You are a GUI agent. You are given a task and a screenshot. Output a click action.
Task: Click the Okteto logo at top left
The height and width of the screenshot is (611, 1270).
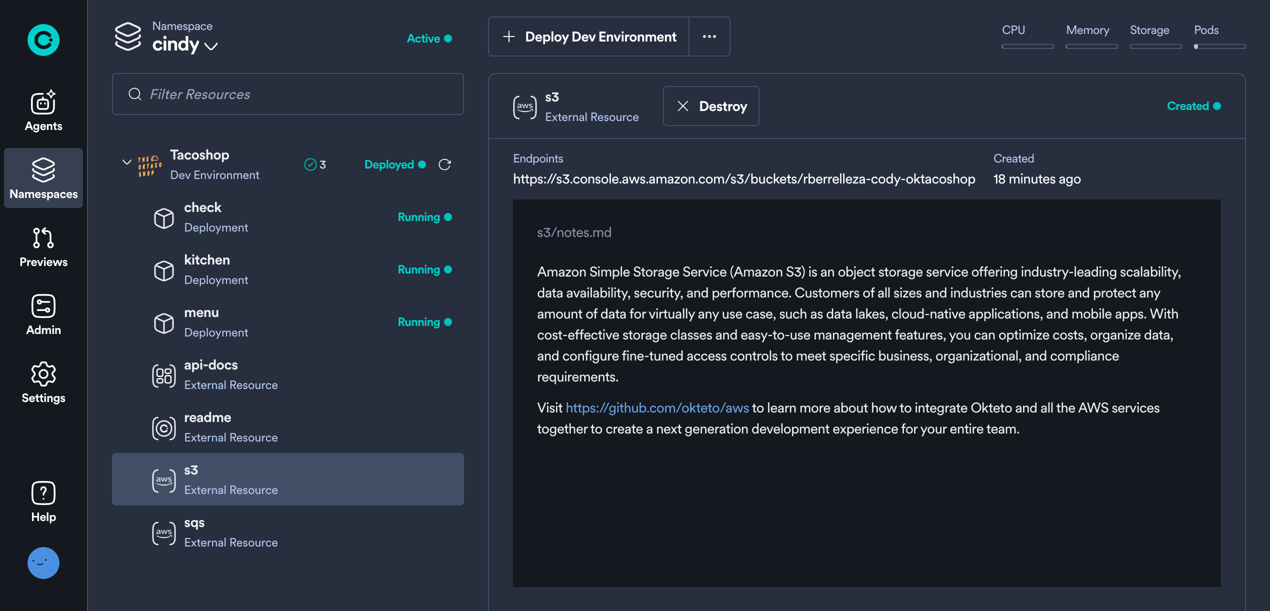43,40
